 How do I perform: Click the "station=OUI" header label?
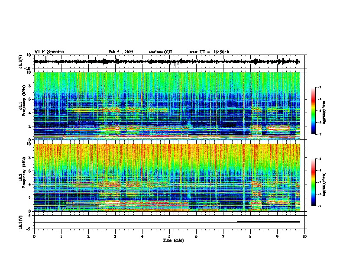tap(160, 52)
